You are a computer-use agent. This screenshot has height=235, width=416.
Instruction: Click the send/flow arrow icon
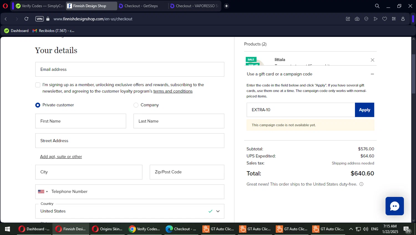click(376, 19)
